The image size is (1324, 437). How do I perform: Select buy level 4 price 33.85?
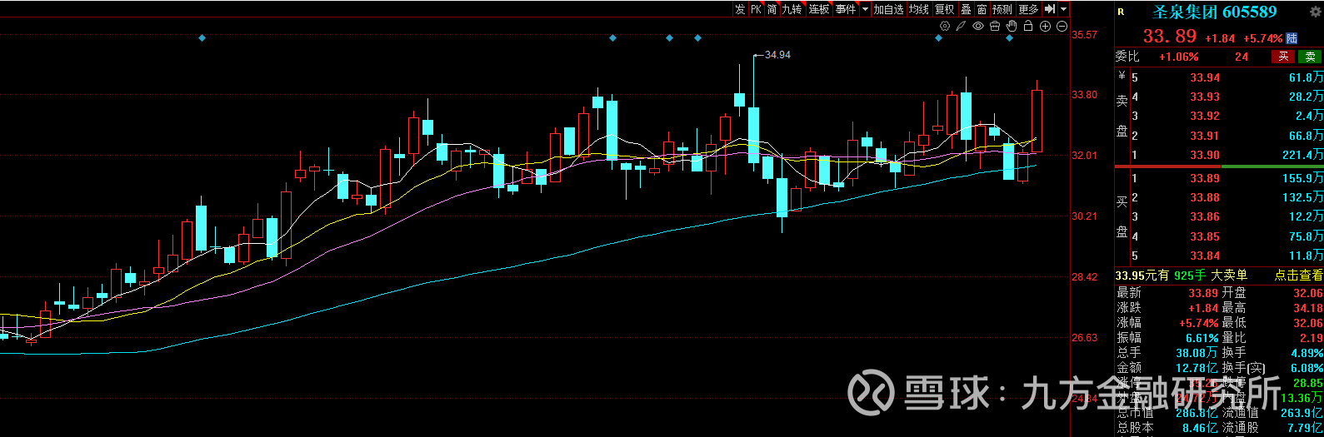pyautogui.click(x=1204, y=236)
